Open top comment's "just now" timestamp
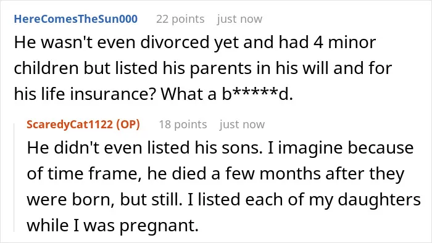Viewport: 432px width, 243px height. point(239,19)
